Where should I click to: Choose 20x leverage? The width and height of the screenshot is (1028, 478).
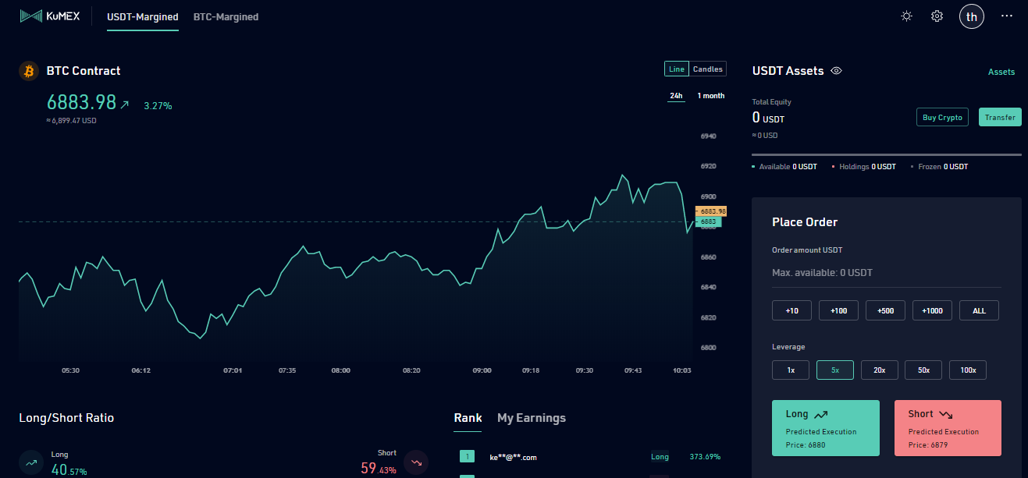click(880, 370)
